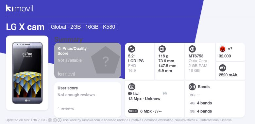The image size is (255, 124).
Task: Click the network bands signal icon
Action: 192,87
